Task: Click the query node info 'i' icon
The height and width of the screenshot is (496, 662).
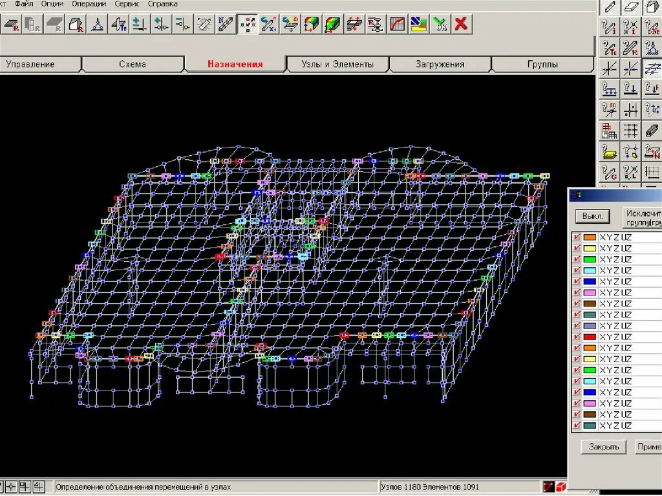Action: (x=631, y=27)
